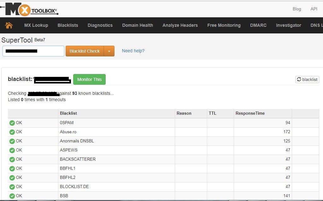Click the OK check icon for BLOCKLIST.DE
323x201 pixels.
12,187
